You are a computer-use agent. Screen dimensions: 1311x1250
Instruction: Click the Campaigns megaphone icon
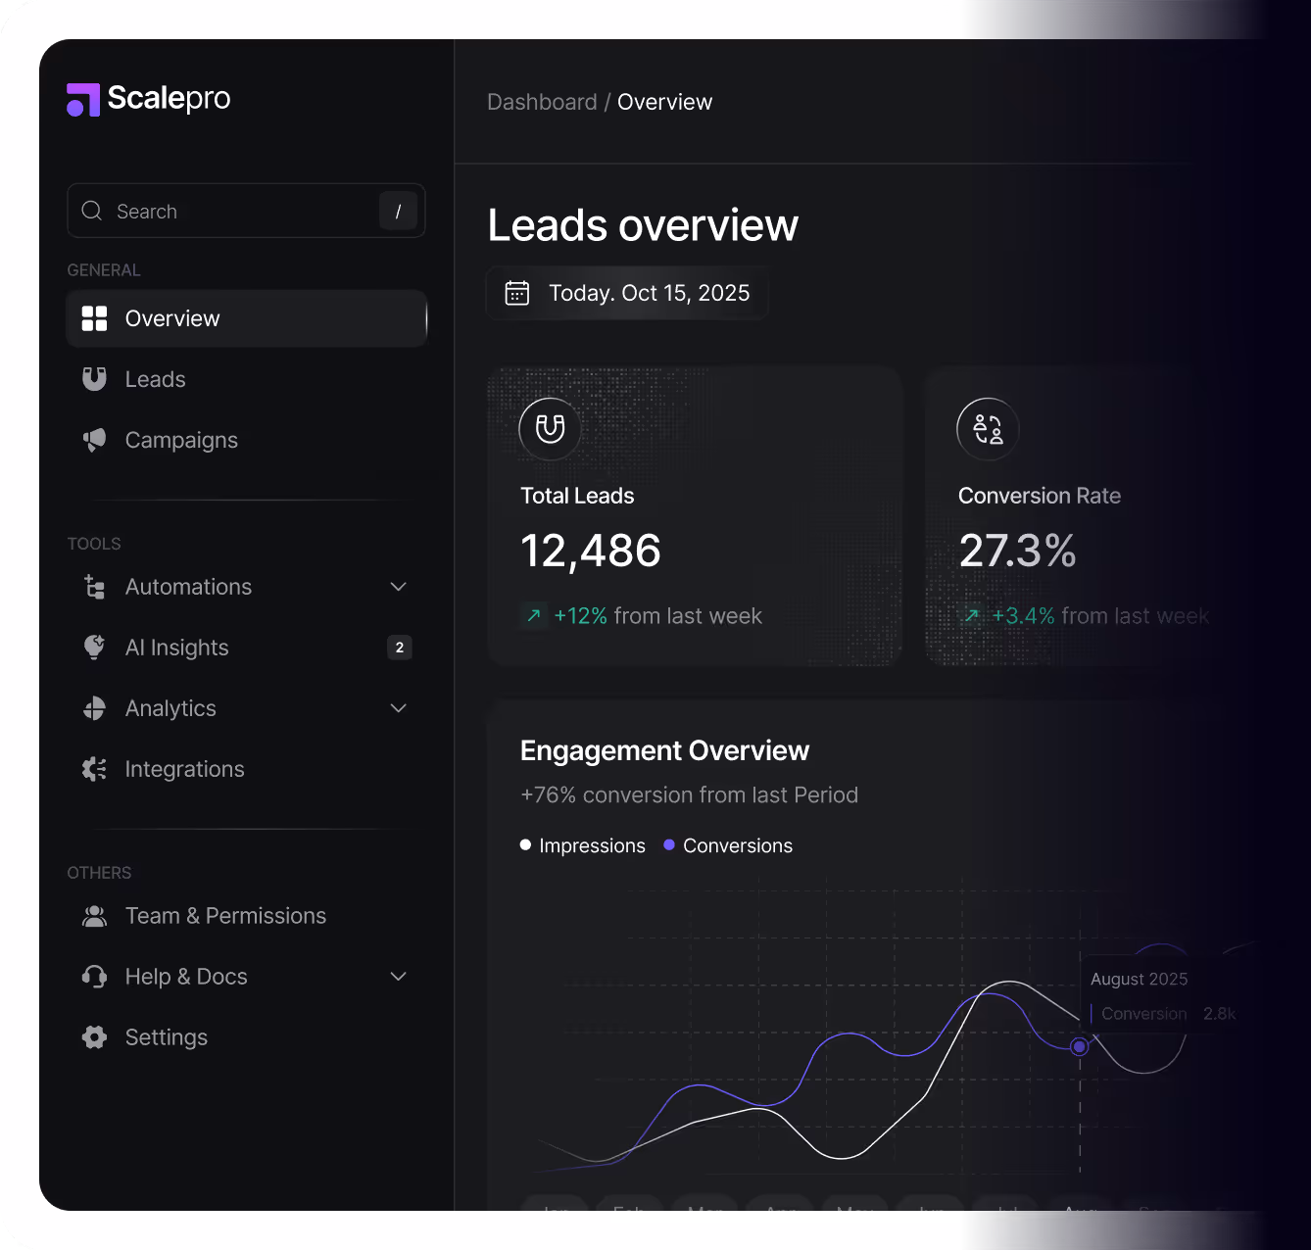click(x=94, y=440)
